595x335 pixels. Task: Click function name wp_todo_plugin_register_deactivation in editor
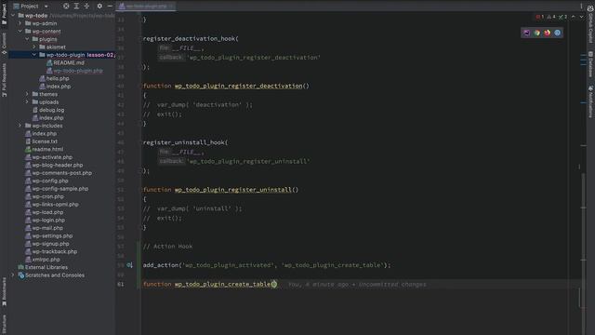coord(238,86)
